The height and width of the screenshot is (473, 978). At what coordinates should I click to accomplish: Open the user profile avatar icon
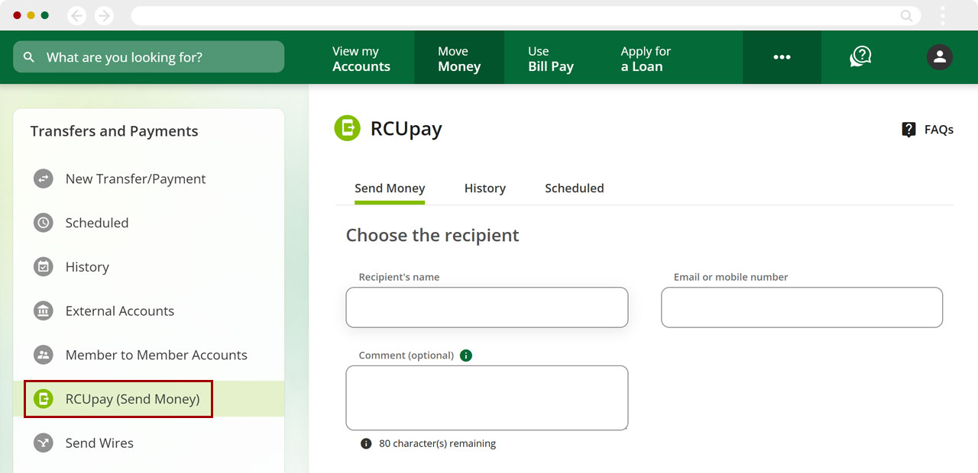[940, 56]
